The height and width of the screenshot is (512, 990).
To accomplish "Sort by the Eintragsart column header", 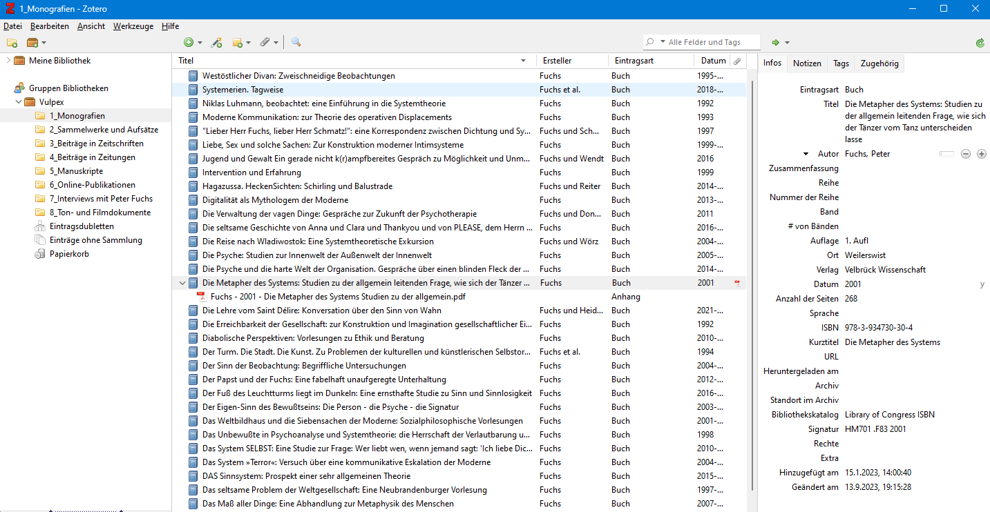I will click(x=651, y=61).
